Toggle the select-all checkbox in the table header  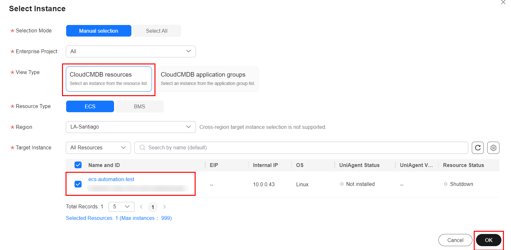click(78, 165)
